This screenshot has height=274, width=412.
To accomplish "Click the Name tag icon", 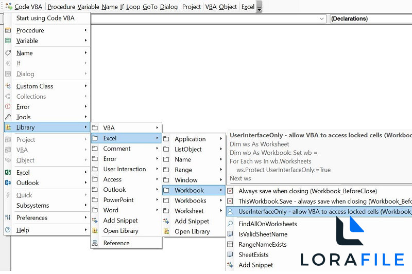I will pos(8,53).
